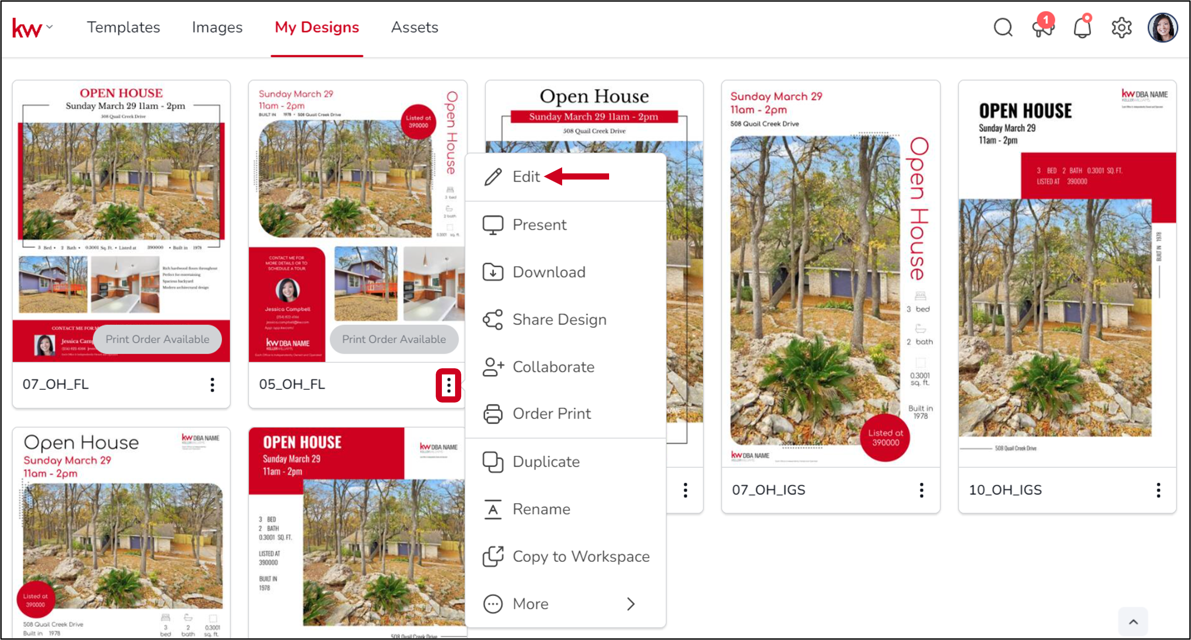Select Edit from the context menu

coord(526,176)
